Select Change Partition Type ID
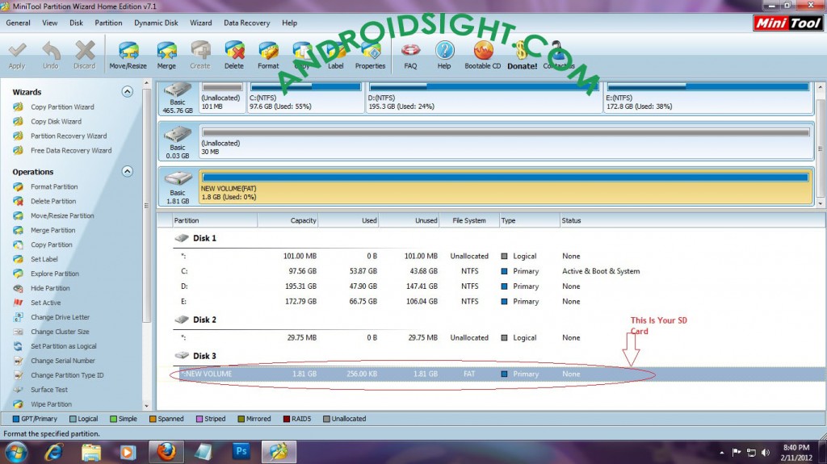This screenshot has width=827, height=464. [67, 375]
